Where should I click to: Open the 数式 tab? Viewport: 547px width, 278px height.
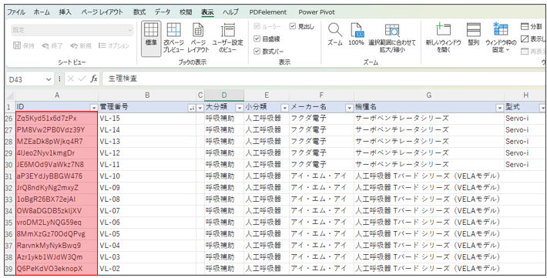pyautogui.click(x=139, y=12)
